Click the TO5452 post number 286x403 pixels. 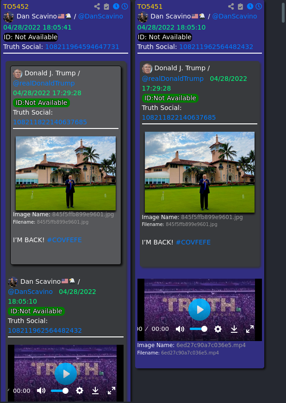pos(16,6)
